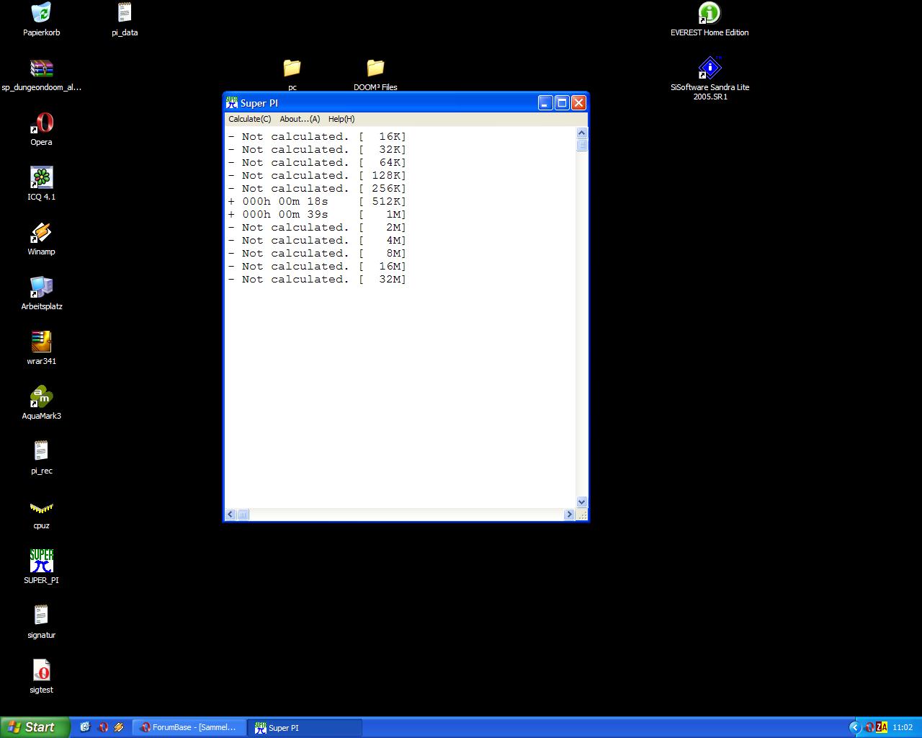
Task: Open the Calculate(C) menu
Action: click(250, 119)
